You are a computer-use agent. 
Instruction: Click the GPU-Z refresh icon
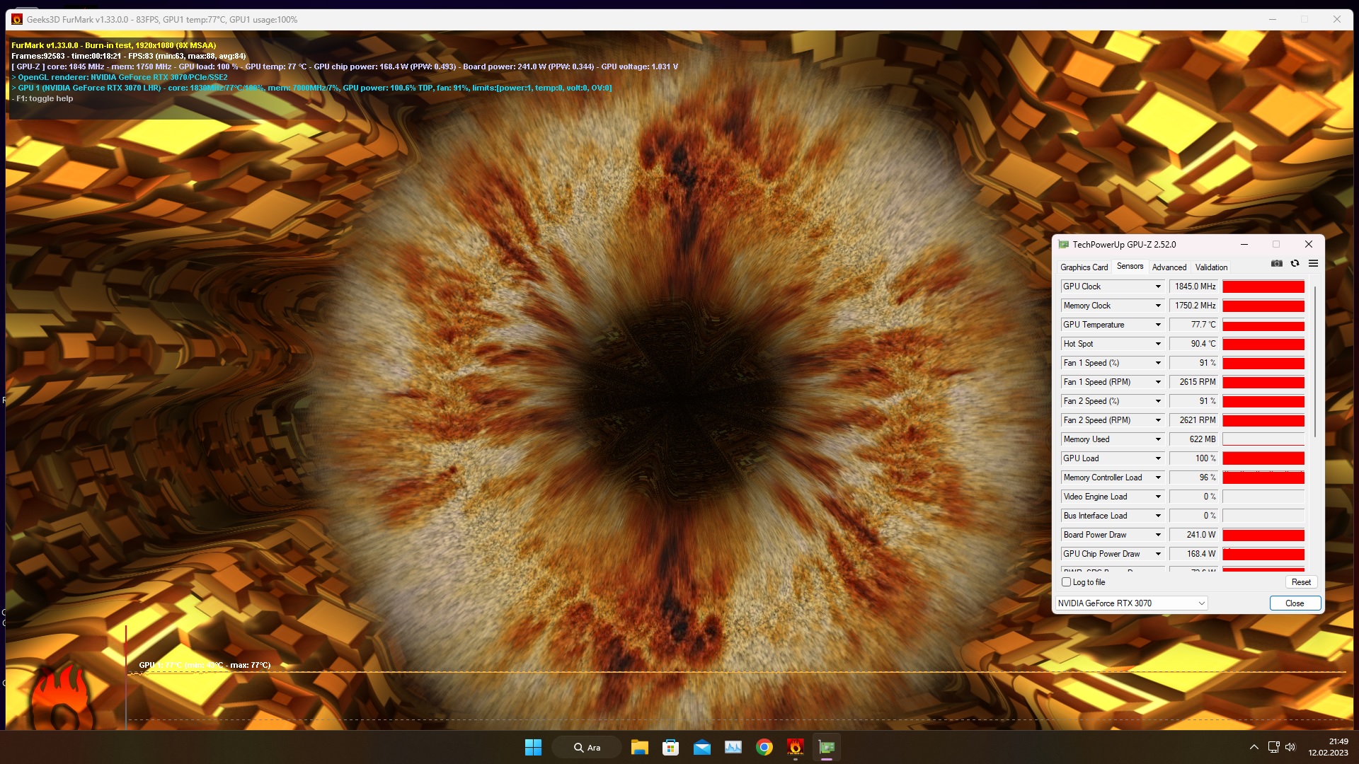pyautogui.click(x=1295, y=263)
